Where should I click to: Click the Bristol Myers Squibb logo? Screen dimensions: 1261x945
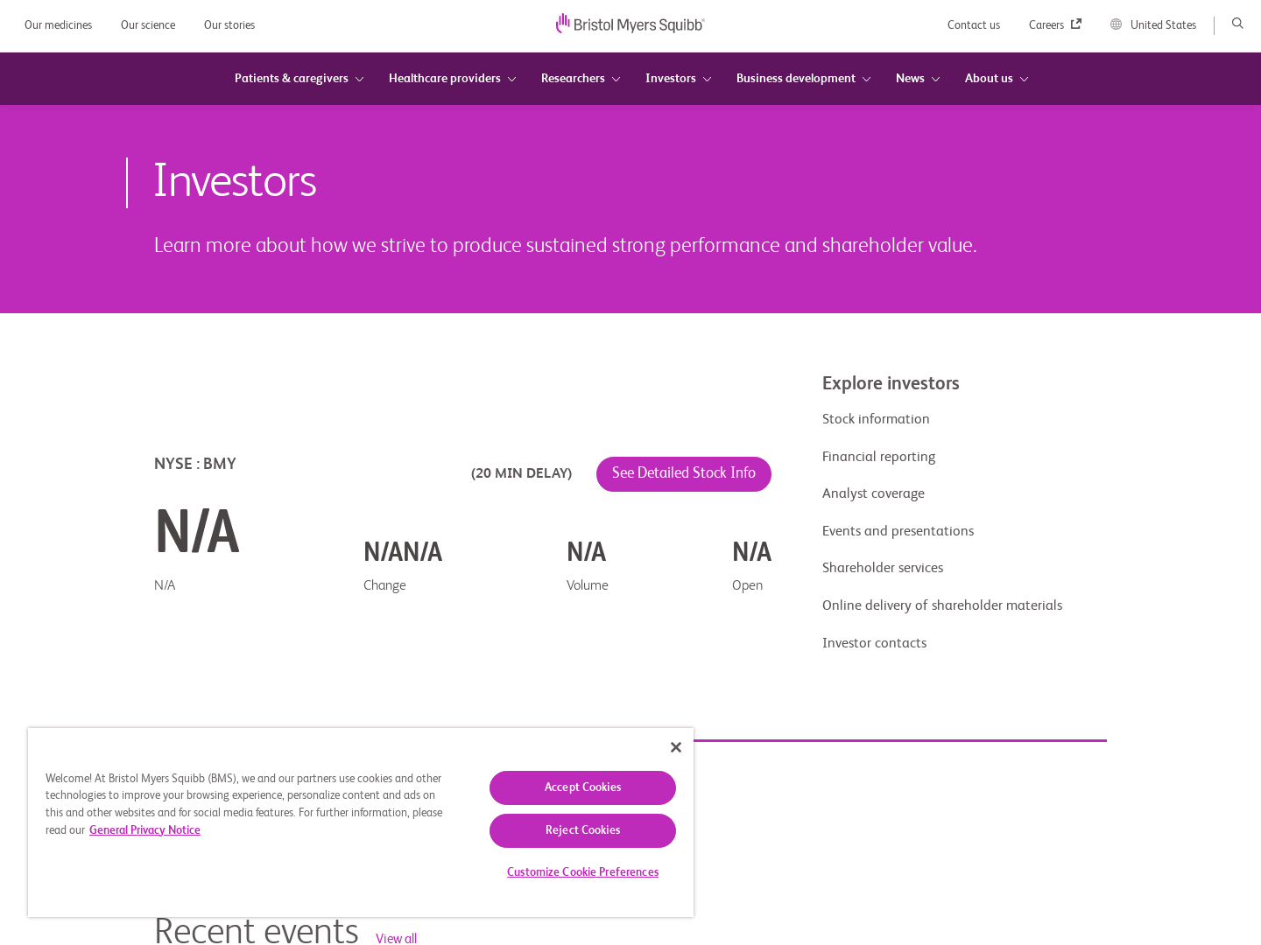pyautogui.click(x=630, y=24)
